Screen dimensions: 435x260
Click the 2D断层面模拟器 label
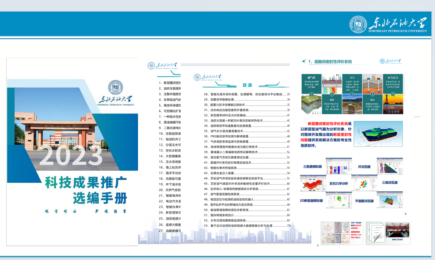pos(311,201)
